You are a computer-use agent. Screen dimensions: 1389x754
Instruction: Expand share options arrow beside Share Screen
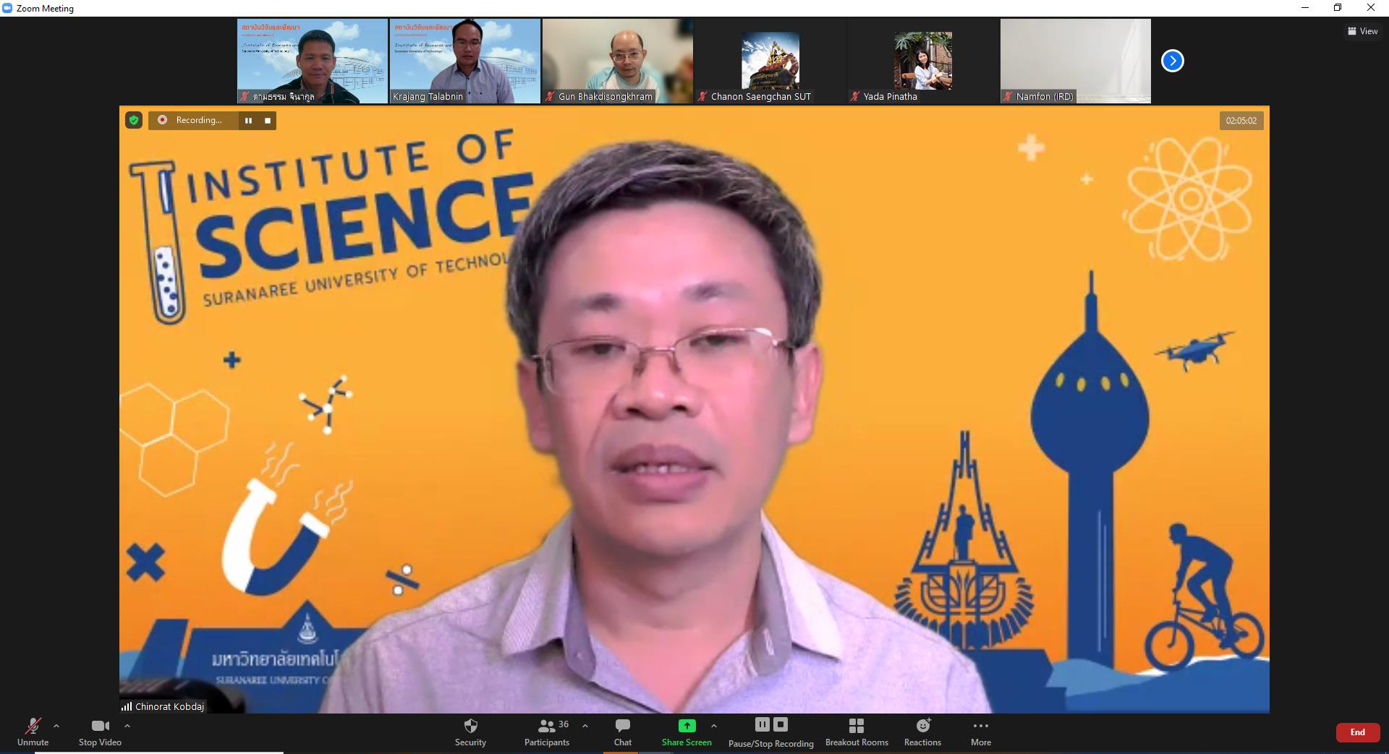714,726
